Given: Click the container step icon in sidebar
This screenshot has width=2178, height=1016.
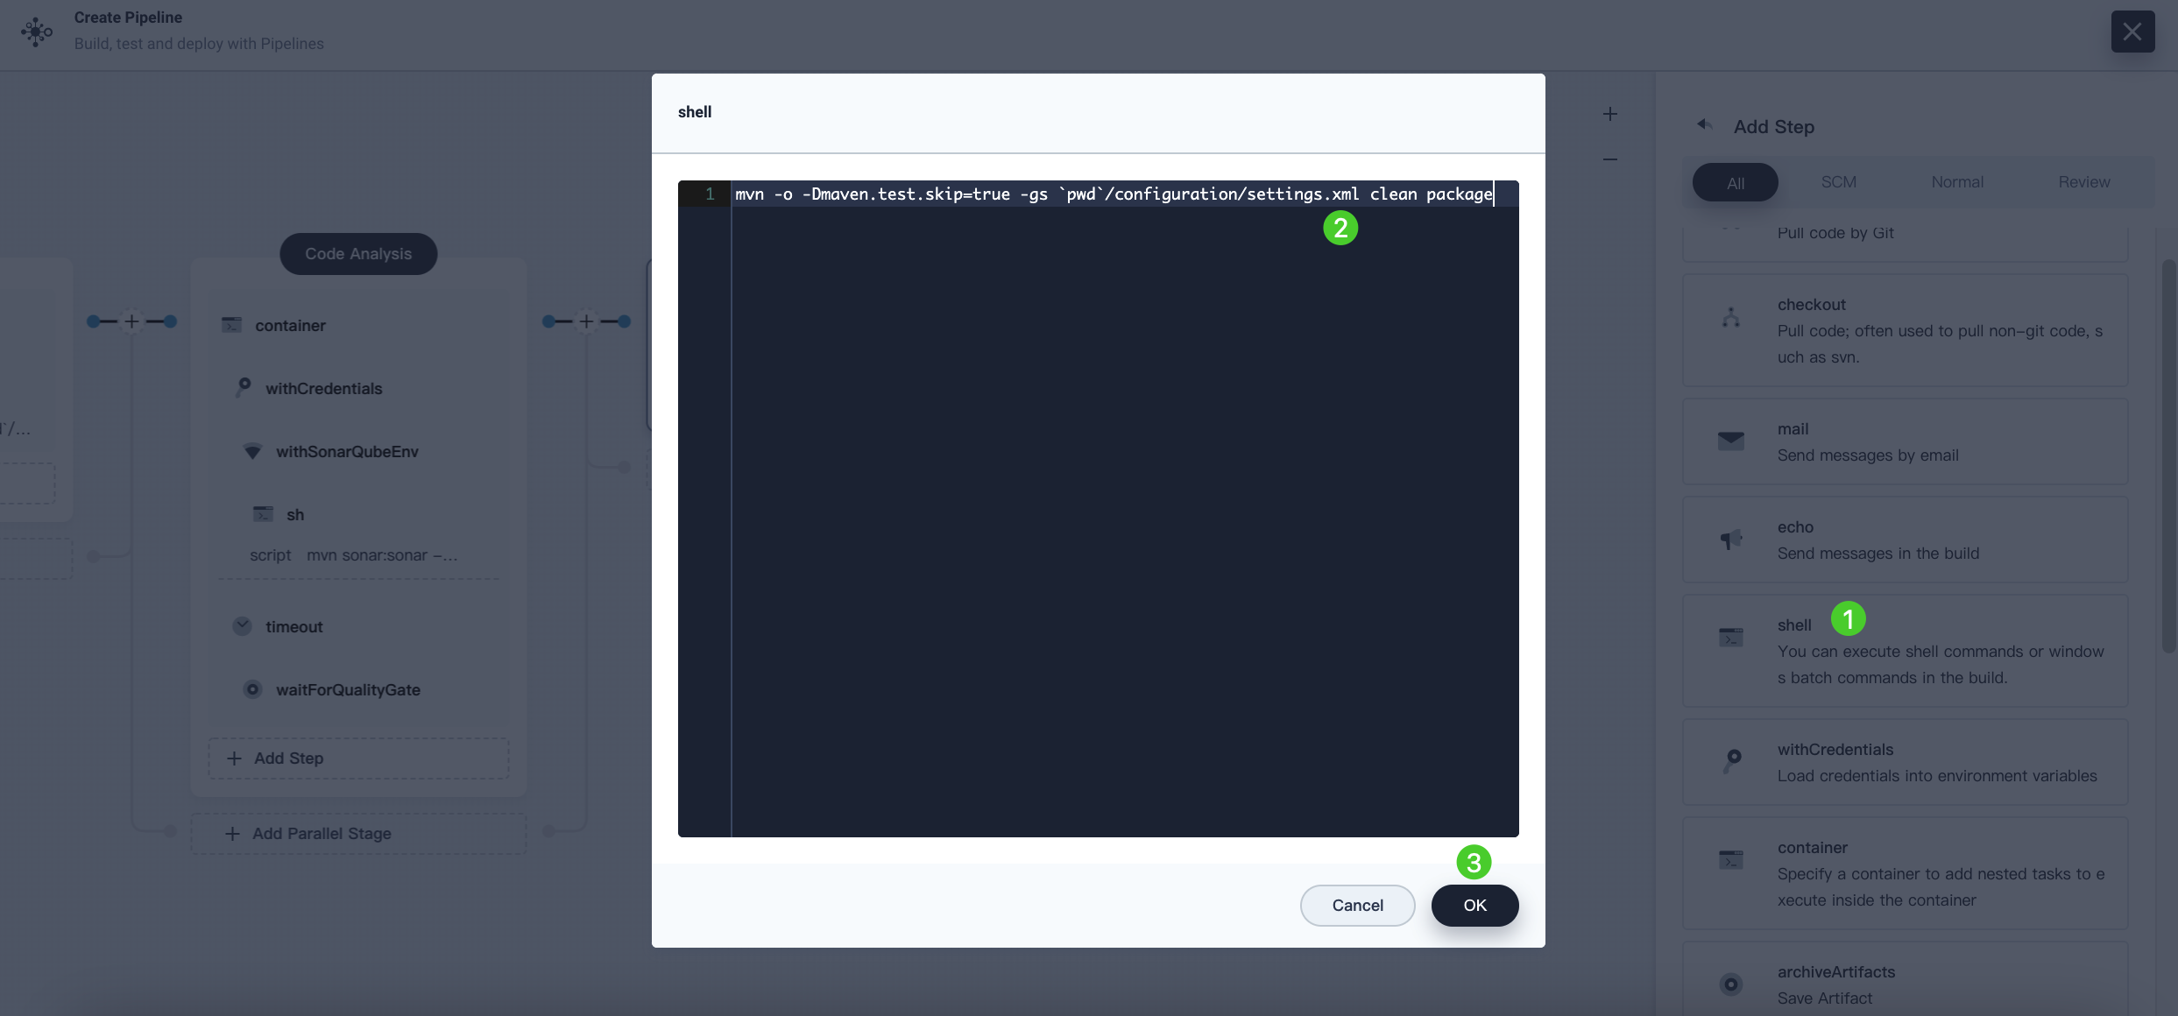Looking at the screenshot, I should coord(1730,859).
